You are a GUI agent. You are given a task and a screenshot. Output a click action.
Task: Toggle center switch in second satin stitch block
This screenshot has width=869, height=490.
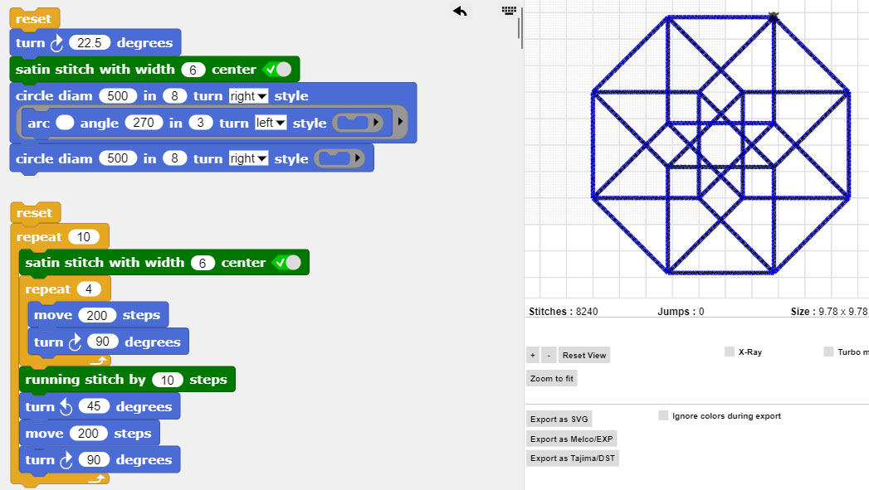coord(287,263)
